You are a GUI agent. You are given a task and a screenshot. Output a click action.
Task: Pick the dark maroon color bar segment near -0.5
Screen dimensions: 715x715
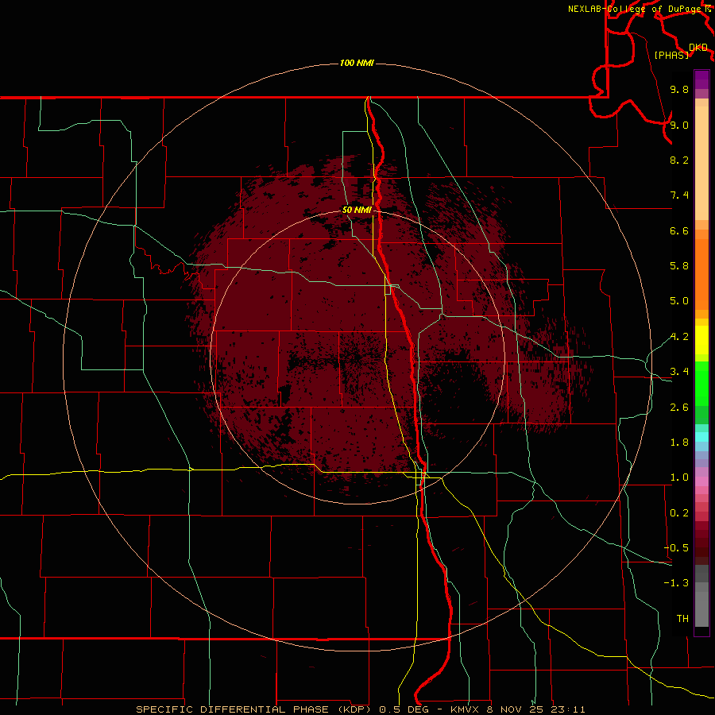click(x=701, y=547)
